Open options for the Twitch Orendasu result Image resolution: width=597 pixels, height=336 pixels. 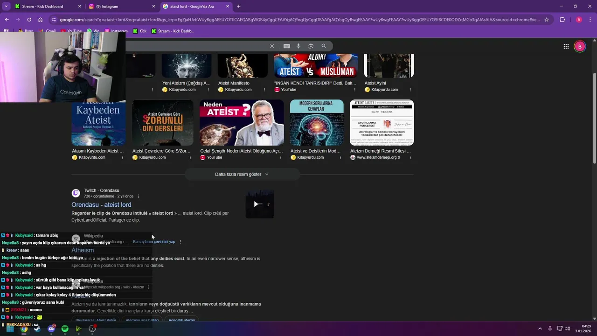click(139, 196)
